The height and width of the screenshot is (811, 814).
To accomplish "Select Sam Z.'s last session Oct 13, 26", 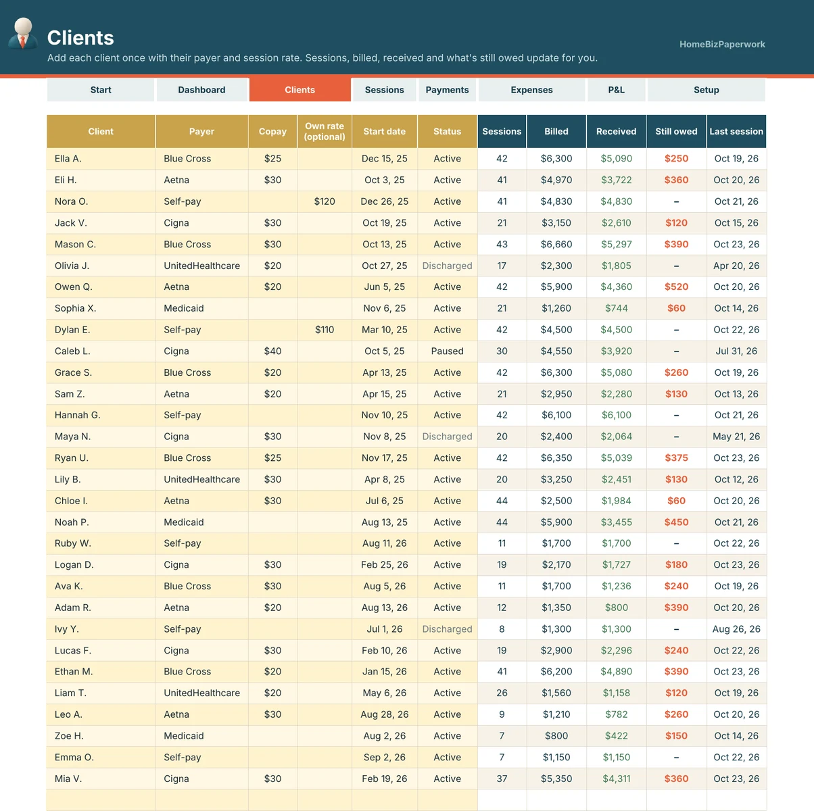I will point(736,394).
